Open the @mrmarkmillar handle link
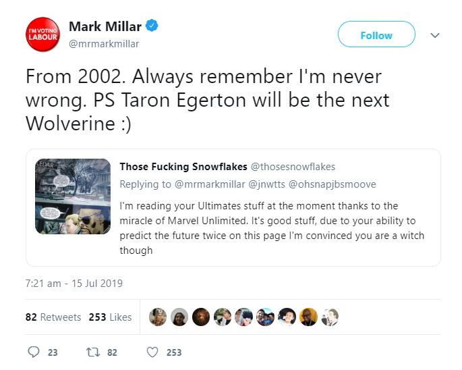Screen dimensions: 462x370 click(x=104, y=44)
